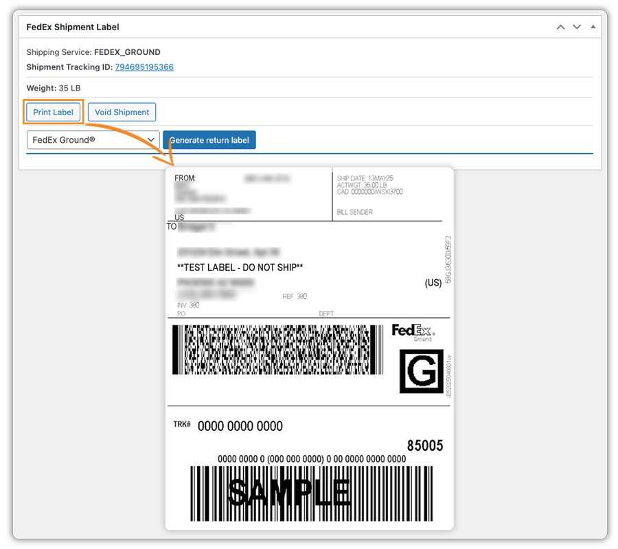The width and height of the screenshot is (618, 549).
Task: Move the FedEx Shipment Label panel down
Action: point(577,26)
